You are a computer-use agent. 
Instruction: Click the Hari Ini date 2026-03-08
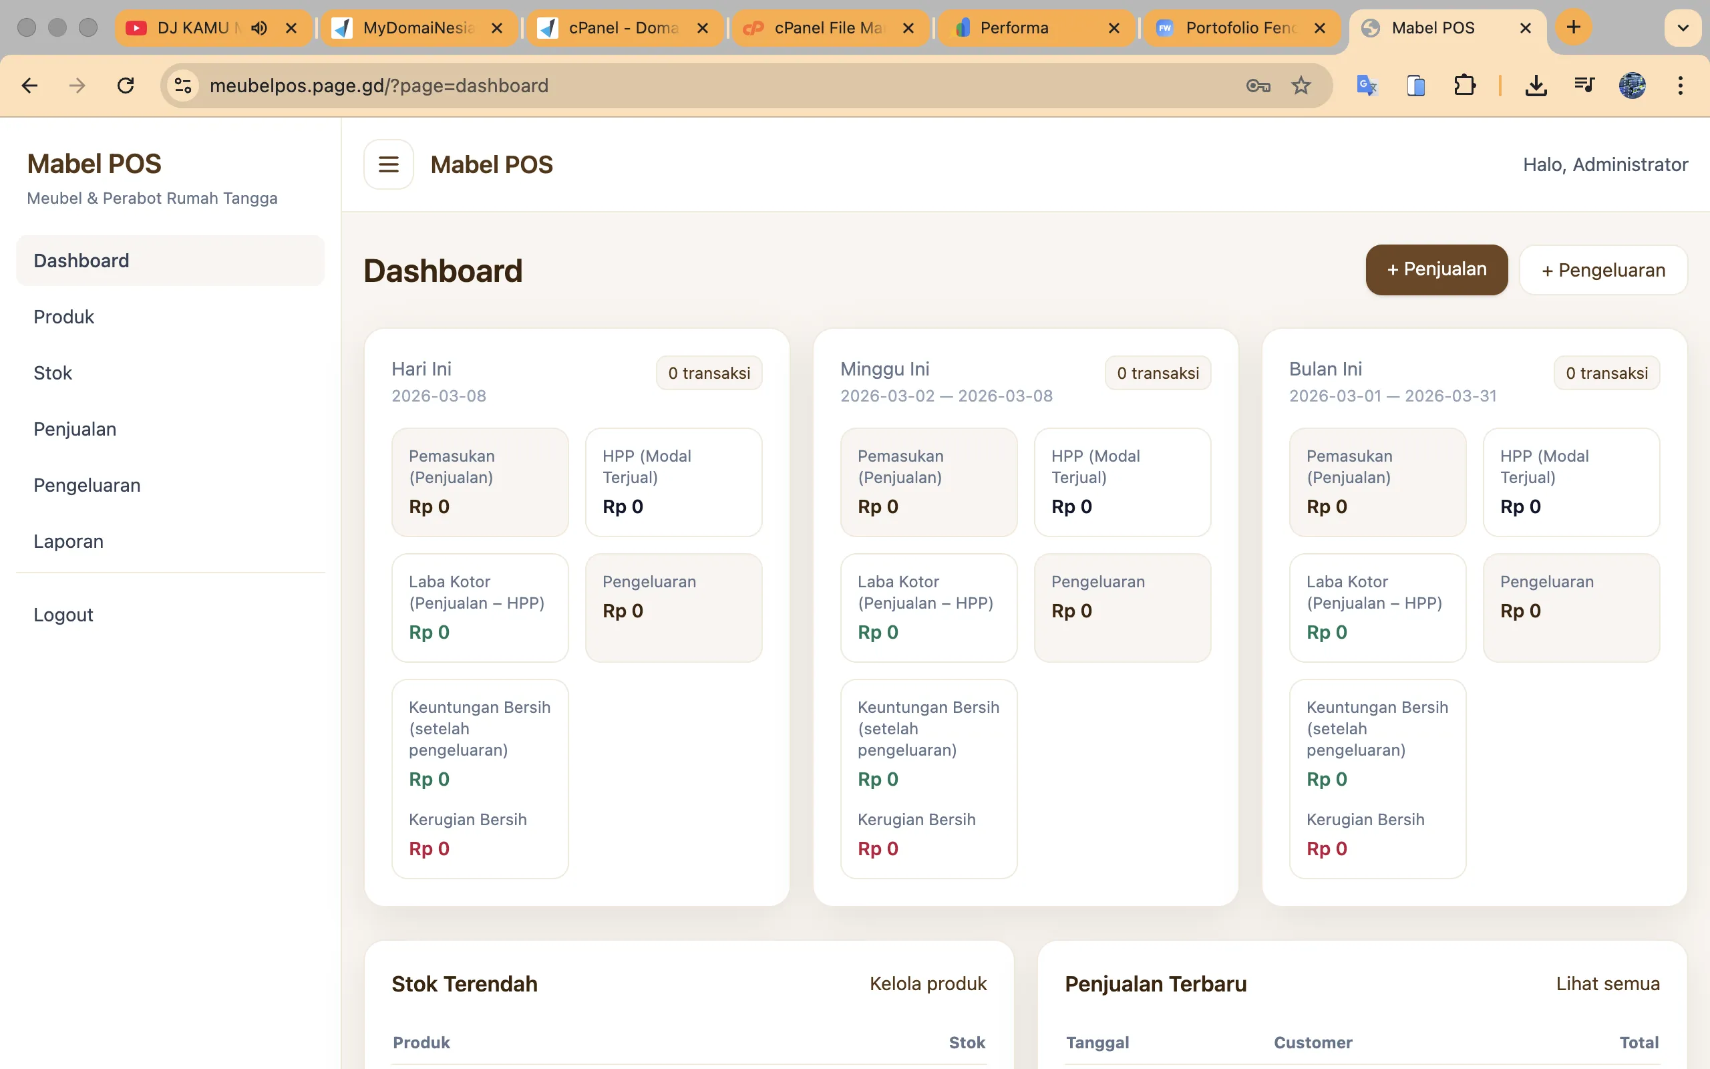(x=439, y=396)
